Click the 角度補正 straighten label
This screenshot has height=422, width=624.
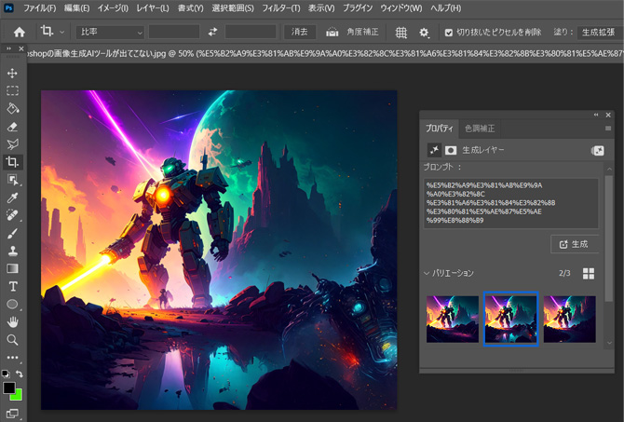(362, 32)
